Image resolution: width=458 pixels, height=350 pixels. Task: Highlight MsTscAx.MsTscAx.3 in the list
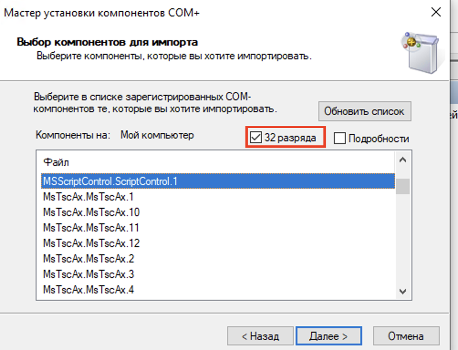[x=88, y=274]
